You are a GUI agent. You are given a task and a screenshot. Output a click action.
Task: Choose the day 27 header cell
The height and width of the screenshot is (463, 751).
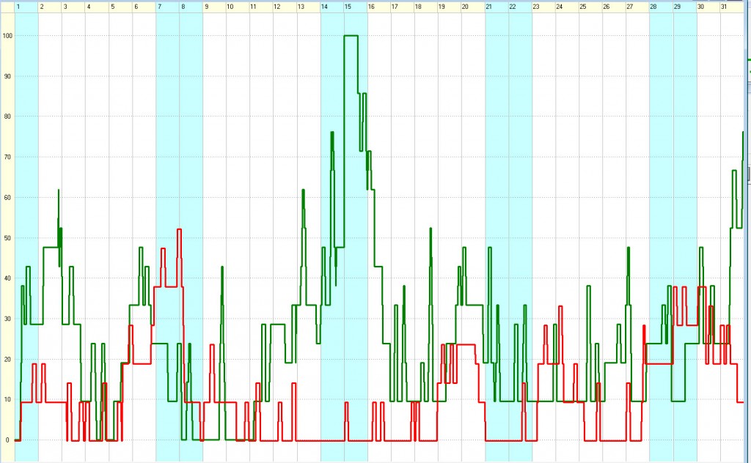637,7
